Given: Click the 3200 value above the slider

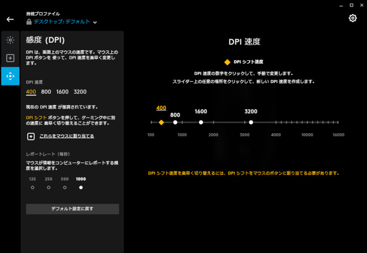Looking at the screenshot, I should point(251,112).
